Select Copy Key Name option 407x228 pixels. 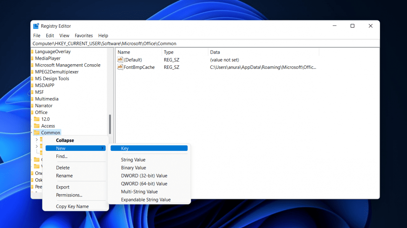(x=72, y=206)
